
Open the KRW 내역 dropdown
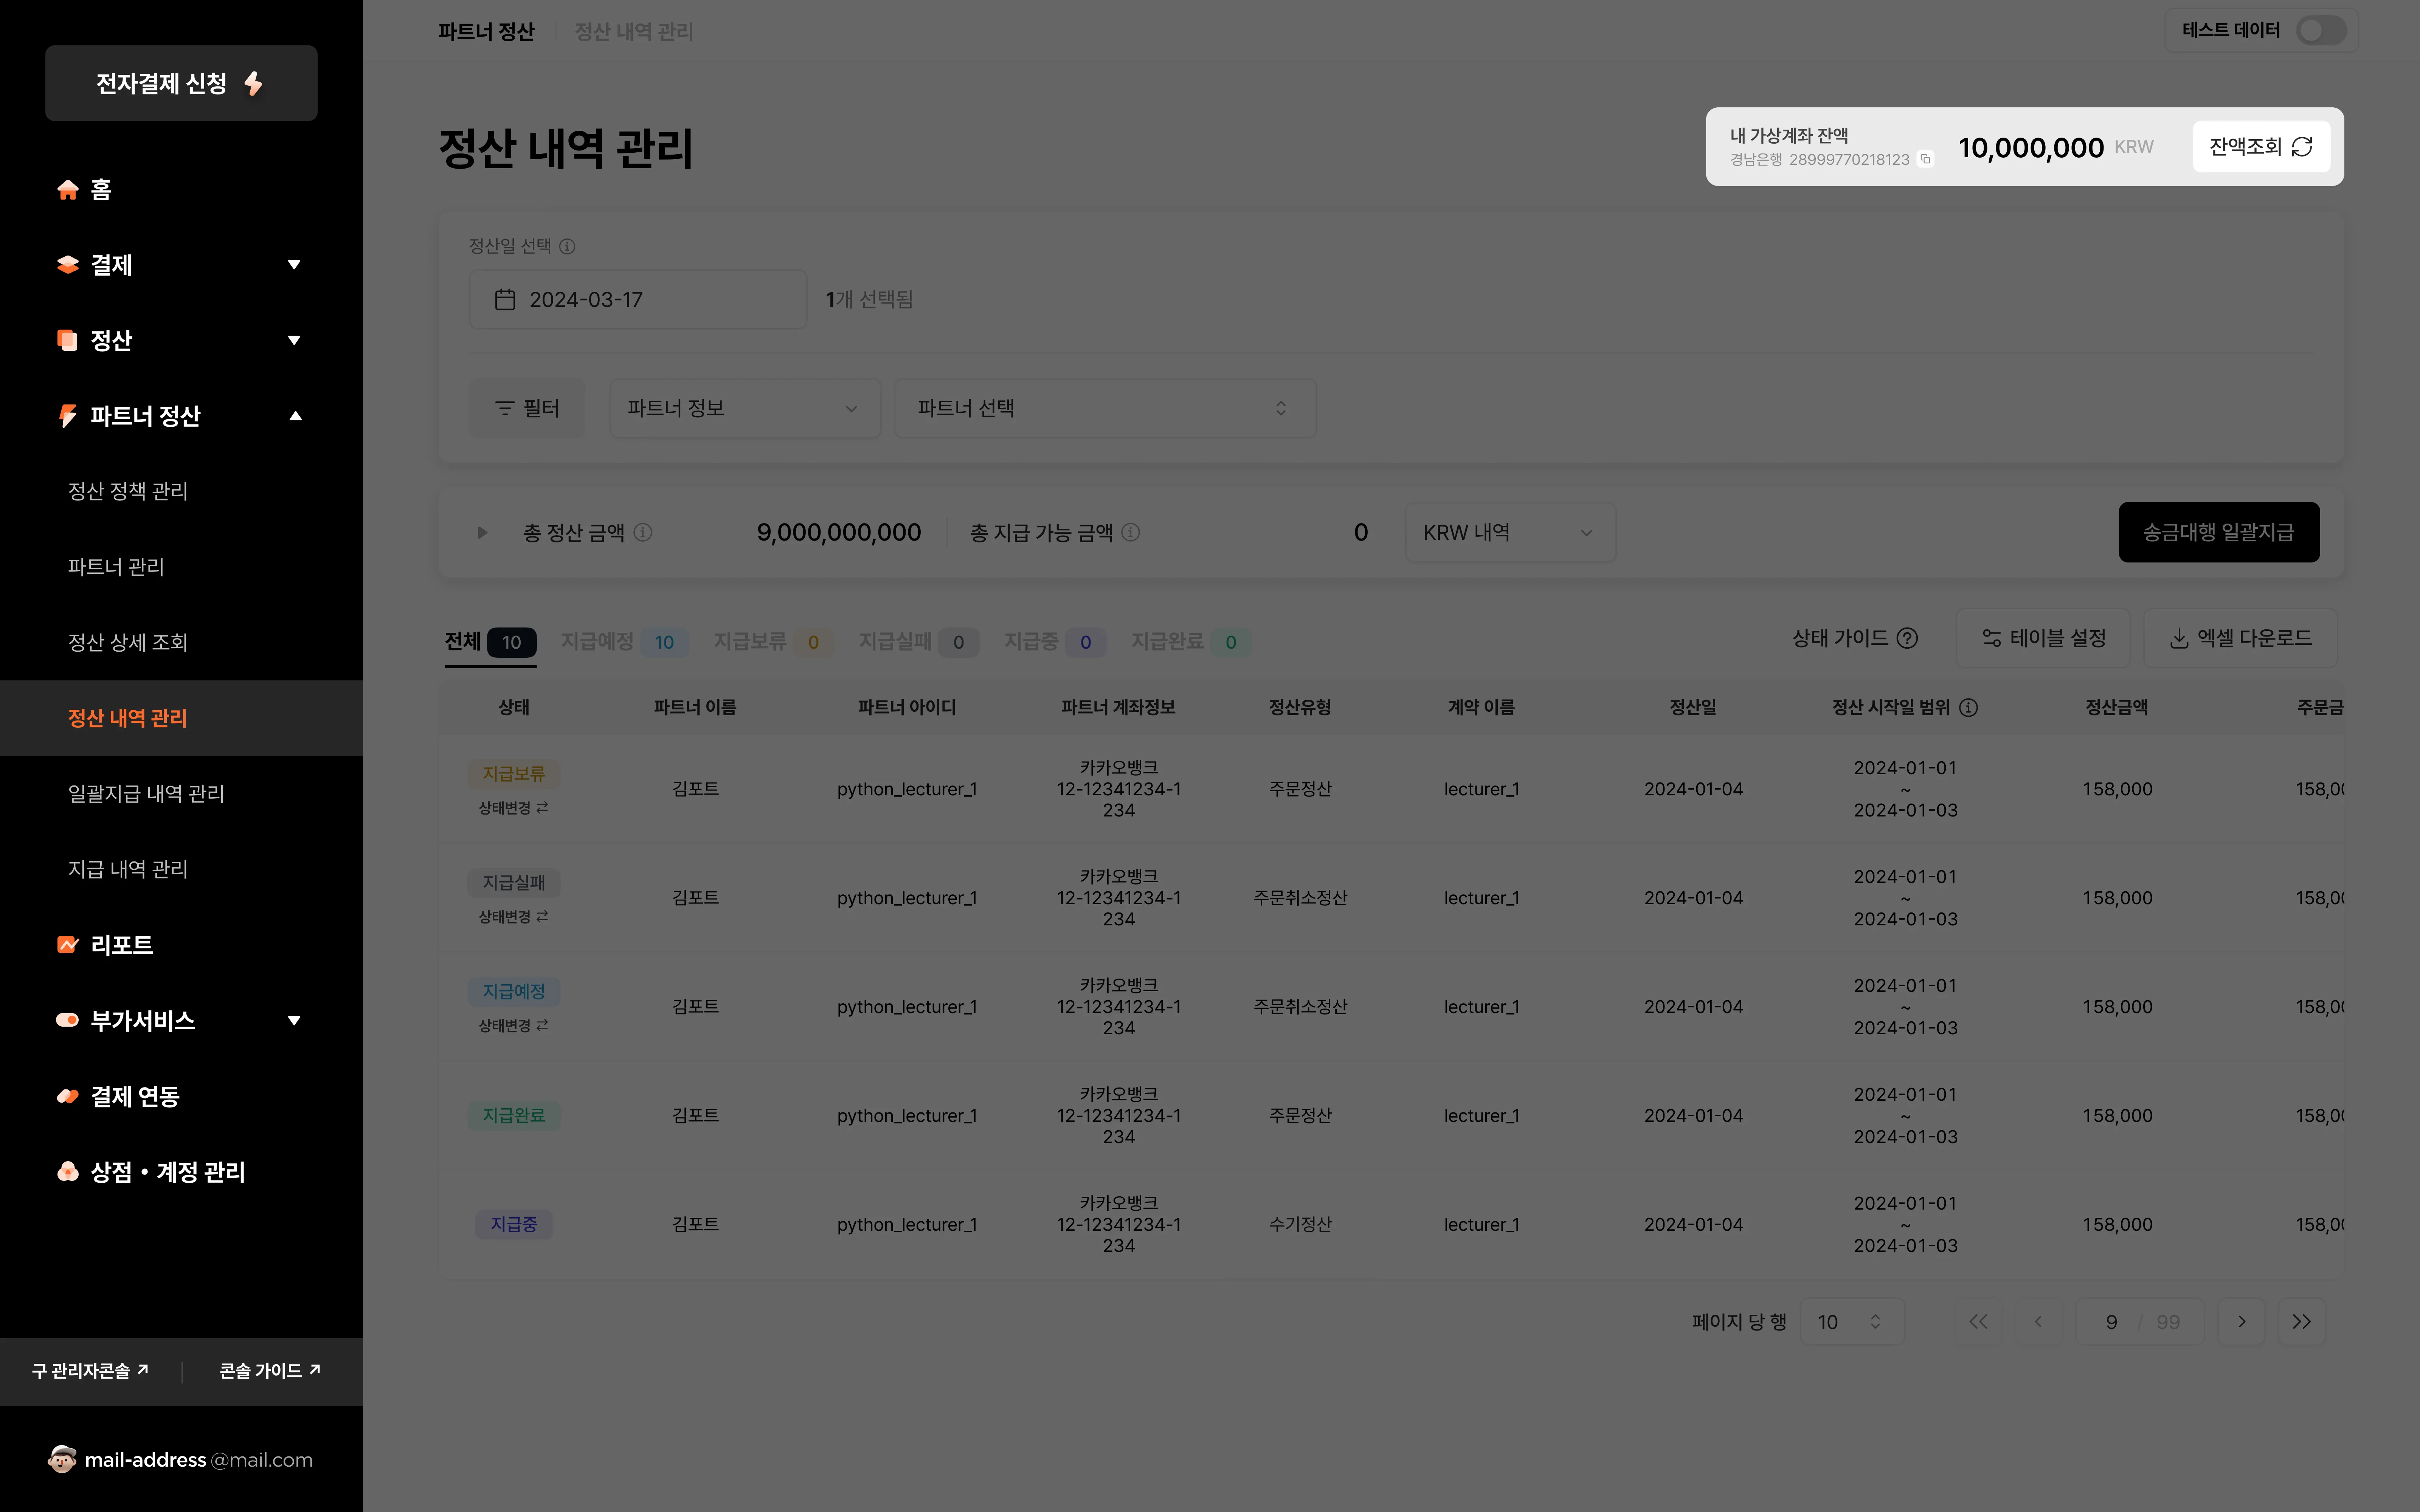pos(1509,532)
